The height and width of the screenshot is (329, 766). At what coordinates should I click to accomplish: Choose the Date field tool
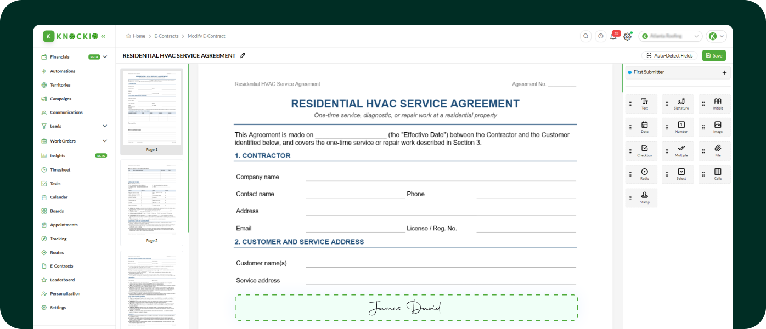coord(641,127)
